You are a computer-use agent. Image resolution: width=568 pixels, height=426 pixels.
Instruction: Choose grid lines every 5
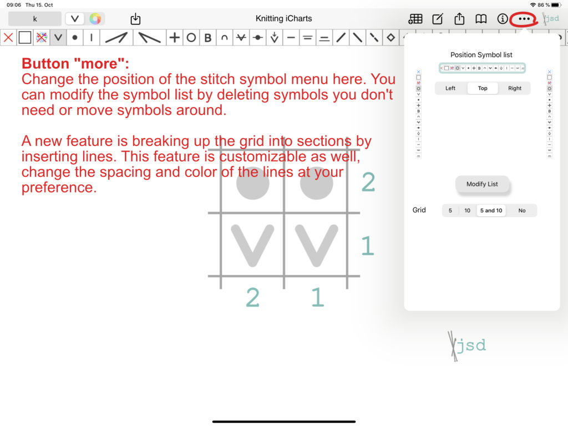coord(450,210)
